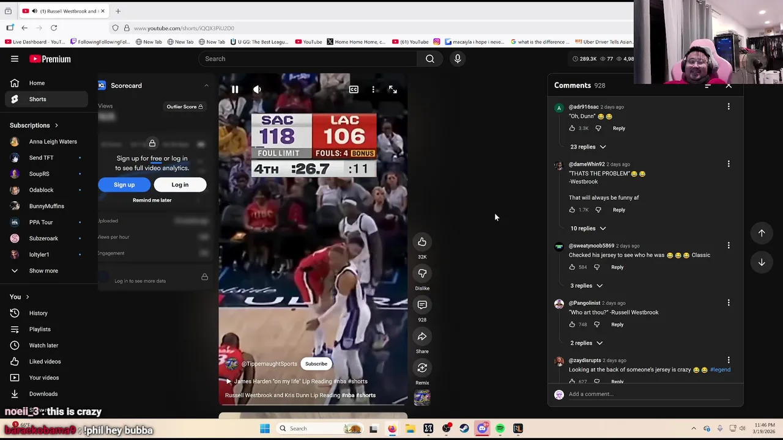Open options menu for @sweatynoob5869 comment
Image resolution: width=783 pixels, height=440 pixels.
pos(729,246)
